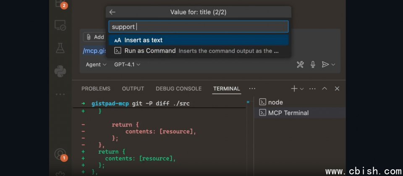Click the back arrow in quick input
This screenshot has height=176, width=403.
tap(112, 12)
